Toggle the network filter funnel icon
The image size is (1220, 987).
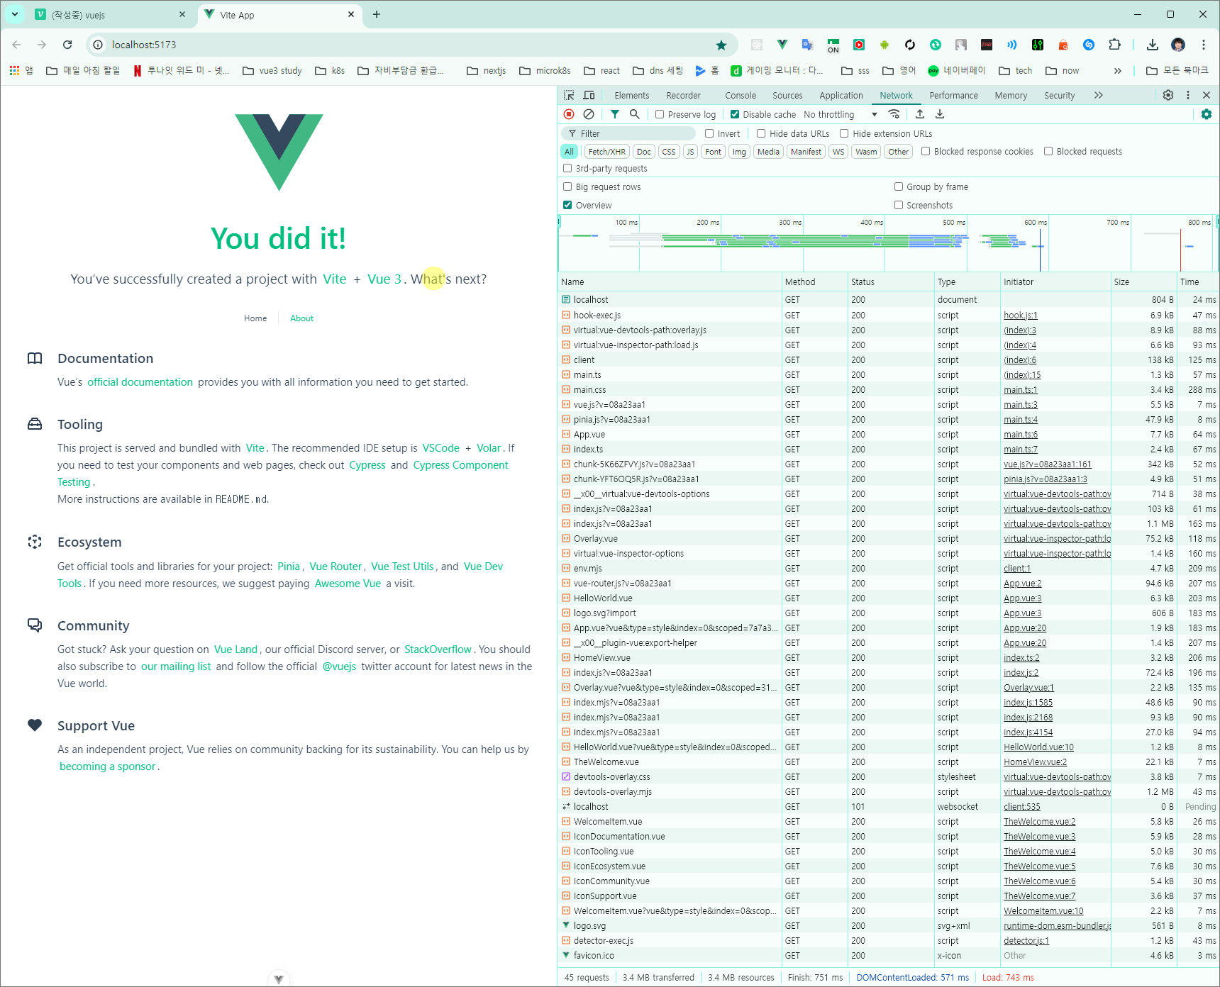click(x=615, y=114)
